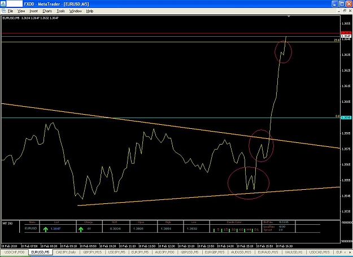
Task: Open the GBPJPY,M15 chart tab
Action: coord(93,252)
